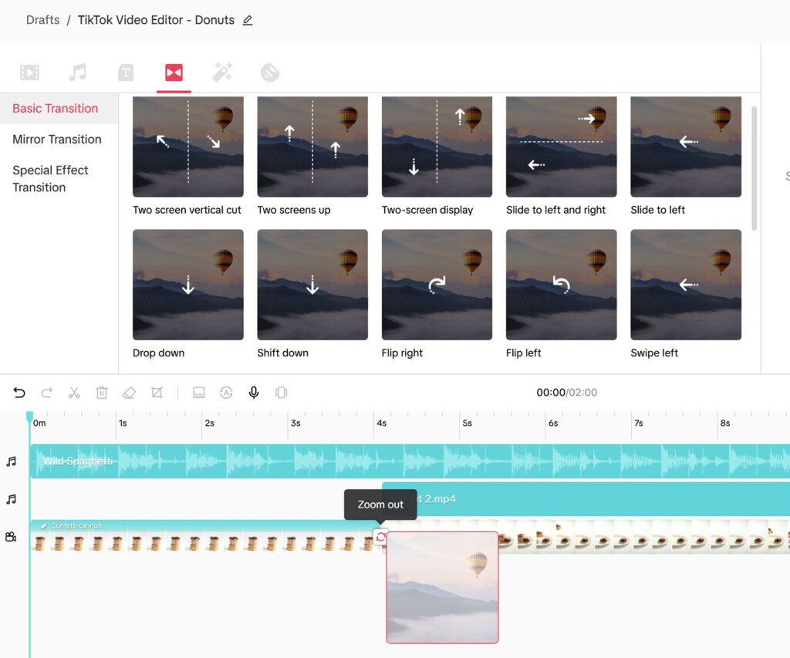This screenshot has height=658, width=790.
Task: Undo the last edit
Action: [19, 393]
